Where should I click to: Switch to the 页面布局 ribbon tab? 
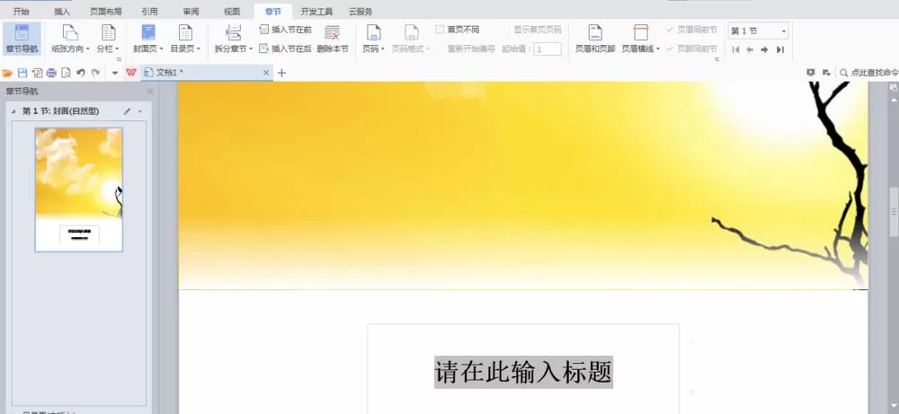click(106, 12)
